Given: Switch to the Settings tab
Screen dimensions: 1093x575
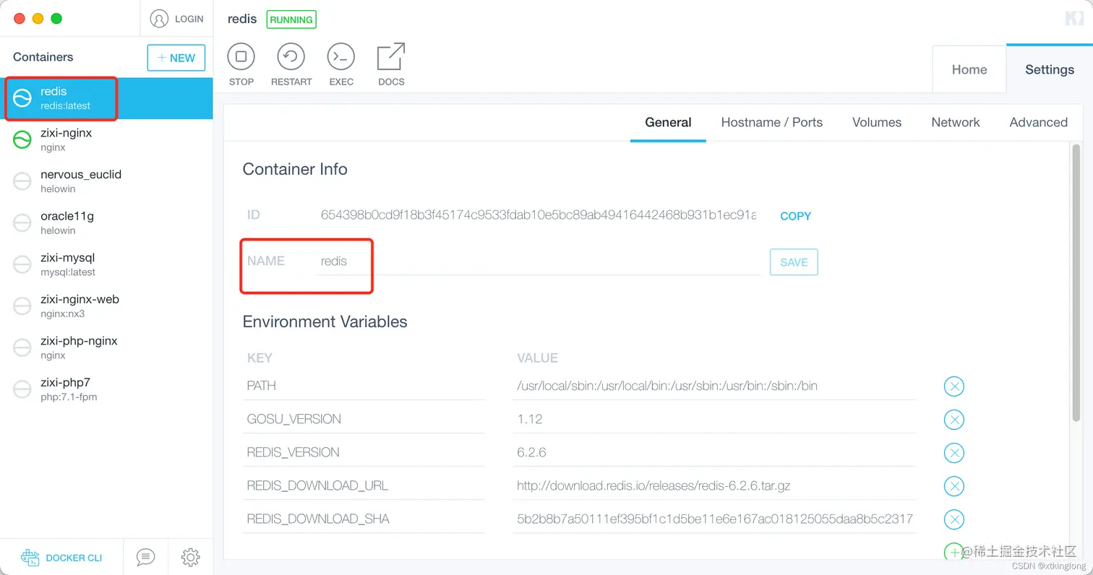Looking at the screenshot, I should click(1050, 69).
